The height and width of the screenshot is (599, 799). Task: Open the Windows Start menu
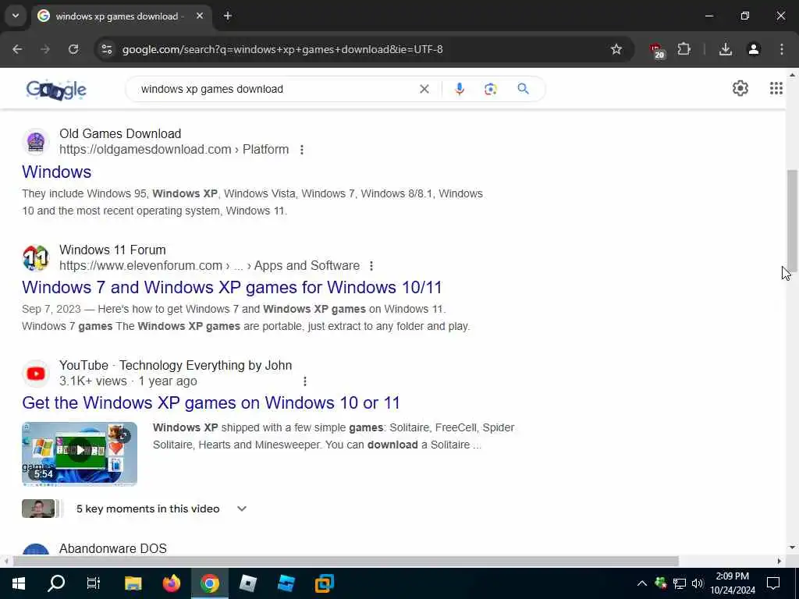pyautogui.click(x=19, y=583)
